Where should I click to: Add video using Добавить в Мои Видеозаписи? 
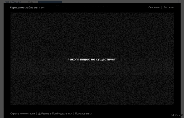click(55, 114)
